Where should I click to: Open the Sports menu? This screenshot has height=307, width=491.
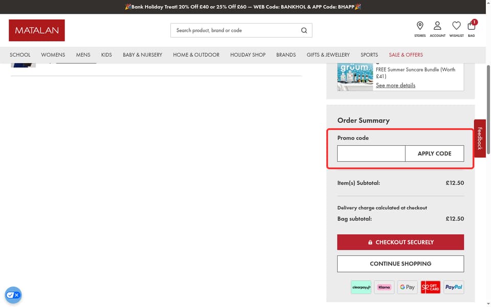pos(369,55)
